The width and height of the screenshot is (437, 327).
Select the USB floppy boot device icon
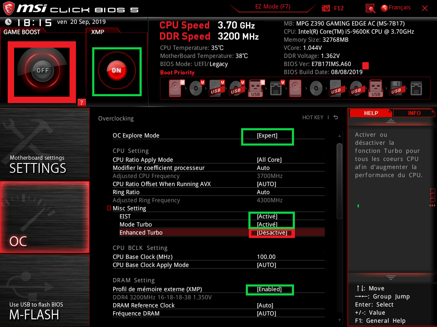[396, 88]
